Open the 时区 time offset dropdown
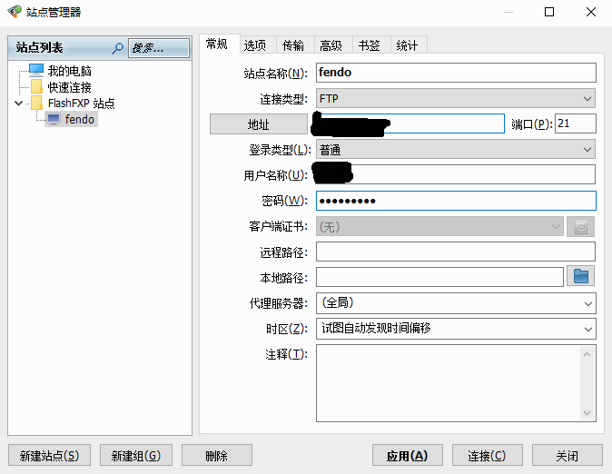Viewport: 612px width, 474px height. (455, 328)
